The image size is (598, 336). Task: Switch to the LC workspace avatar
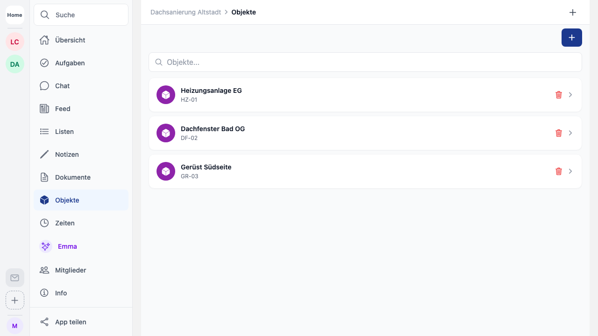15,42
